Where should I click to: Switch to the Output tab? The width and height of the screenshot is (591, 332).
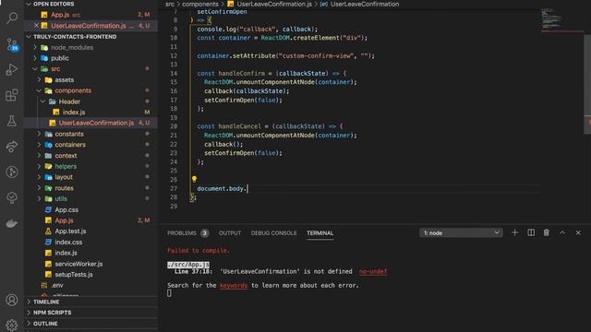click(x=230, y=233)
